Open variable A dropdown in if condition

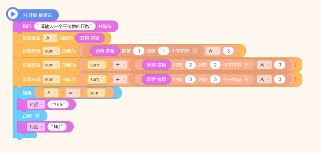[x=51, y=93]
